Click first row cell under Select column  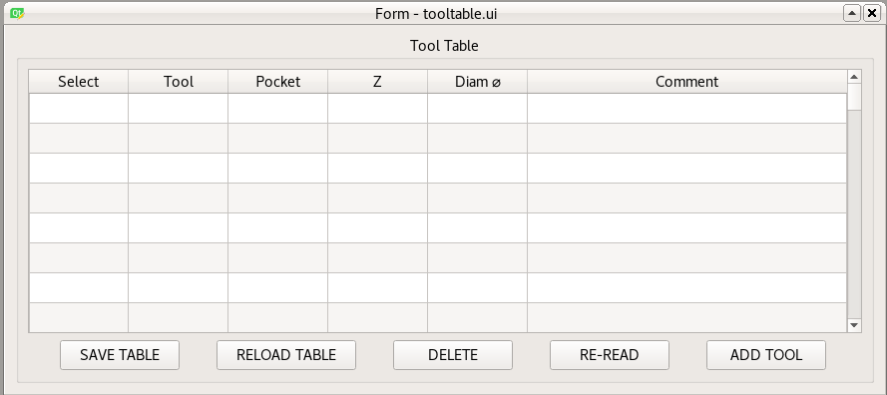pos(79,108)
